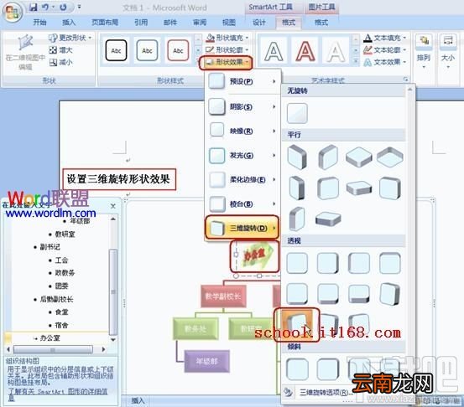This screenshot has width=464, height=407.
Task: Choose first 平行 preset in second row
Action: [297, 188]
